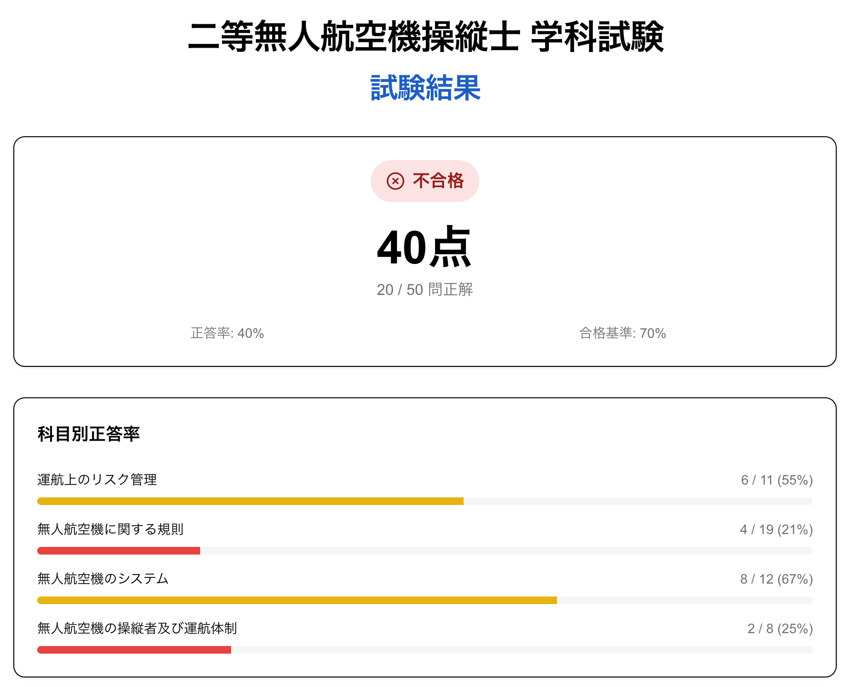
Task: Select the 試験結果 blue heading
Action: tap(425, 88)
